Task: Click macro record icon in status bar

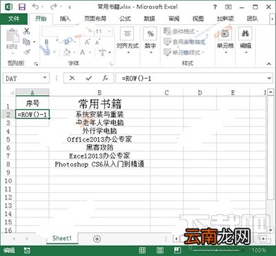Action: (27, 250)
